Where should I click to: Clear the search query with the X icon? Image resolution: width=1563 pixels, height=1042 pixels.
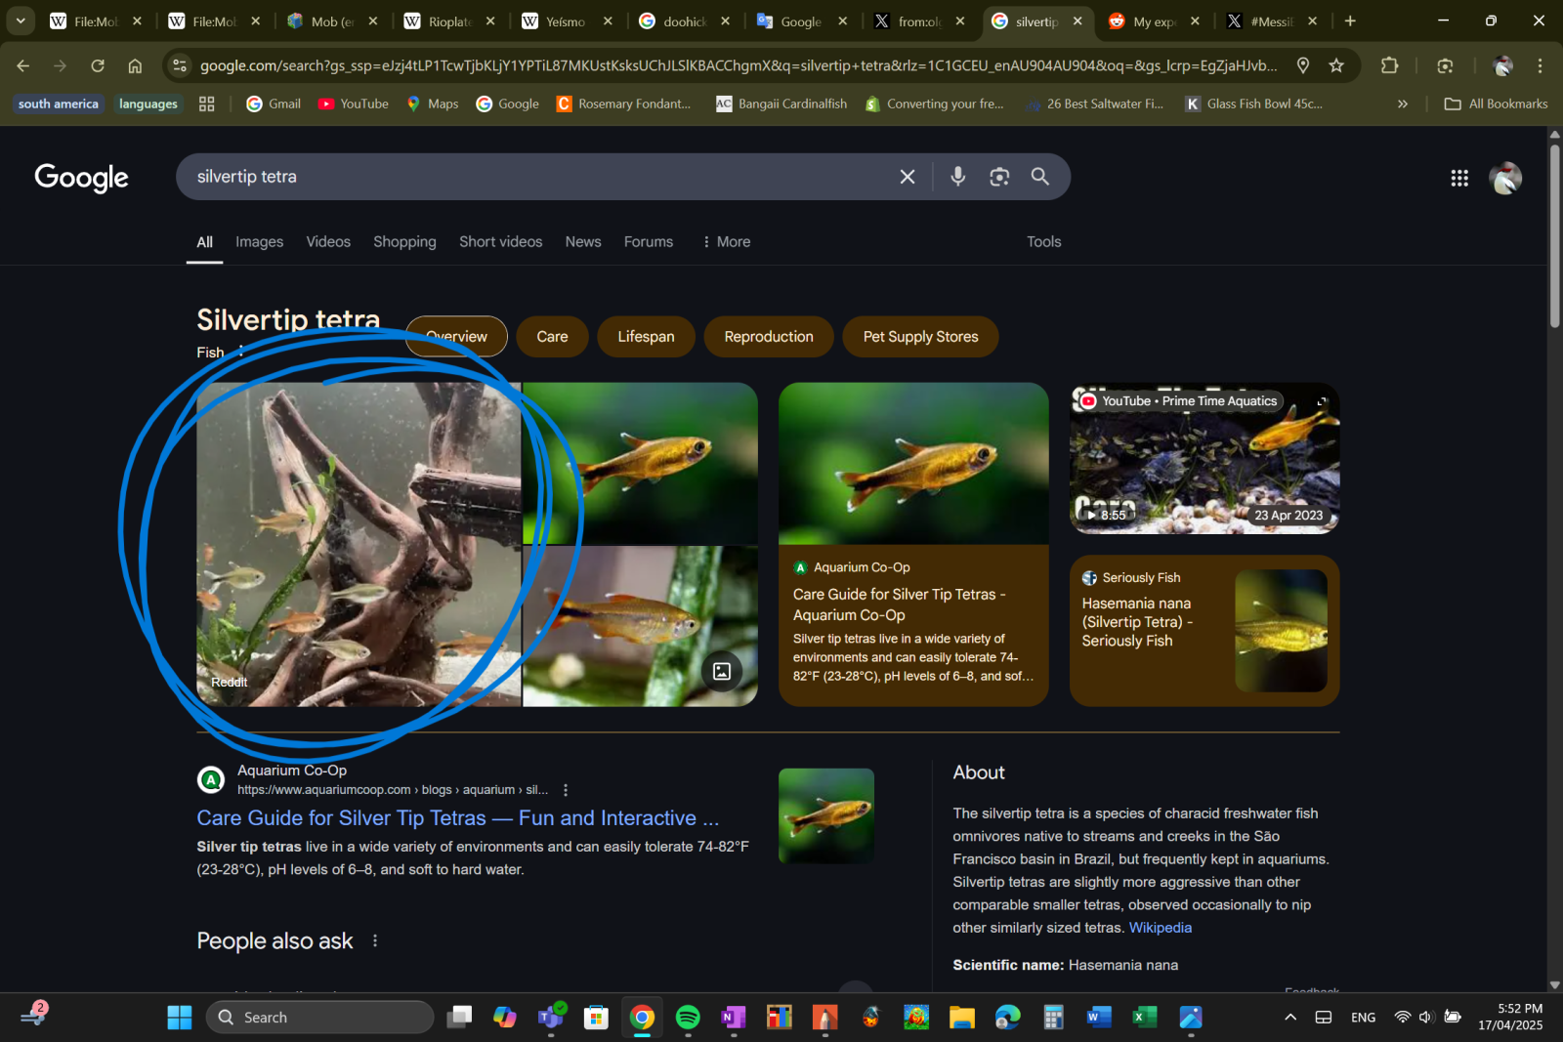point(907,177)
